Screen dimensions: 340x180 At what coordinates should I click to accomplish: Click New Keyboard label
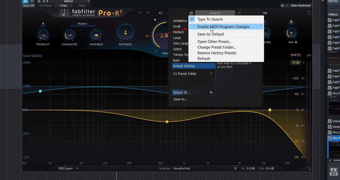point(301,5)
